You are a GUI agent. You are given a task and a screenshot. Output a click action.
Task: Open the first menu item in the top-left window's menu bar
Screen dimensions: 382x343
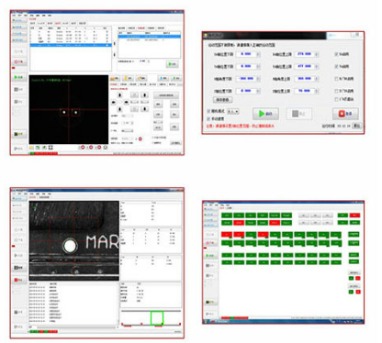click(14, 16)
